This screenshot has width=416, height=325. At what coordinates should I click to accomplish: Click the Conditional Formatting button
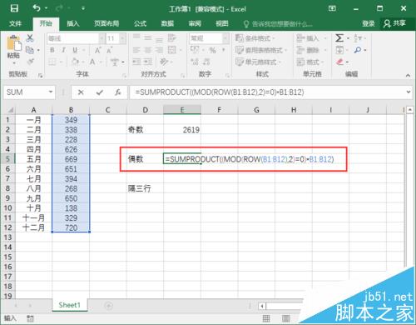255,38
